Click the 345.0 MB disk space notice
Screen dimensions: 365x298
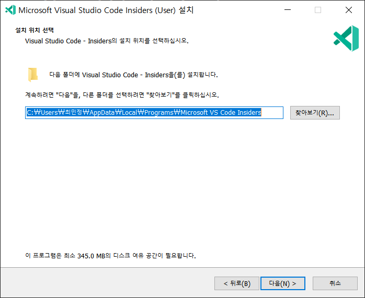pos(110,256)
